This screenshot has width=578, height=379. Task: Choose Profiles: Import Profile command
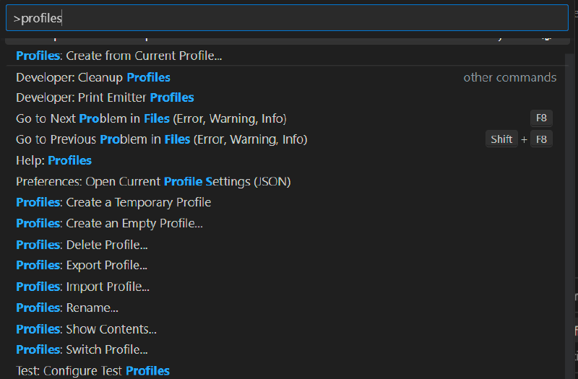click(x=82, y=287)
